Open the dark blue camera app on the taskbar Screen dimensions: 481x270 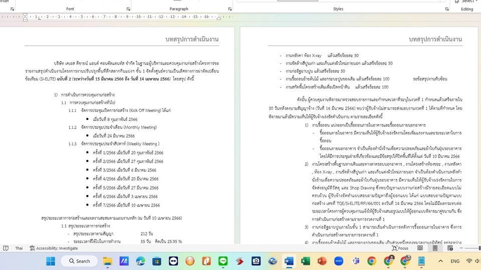(x=256, y=261)
